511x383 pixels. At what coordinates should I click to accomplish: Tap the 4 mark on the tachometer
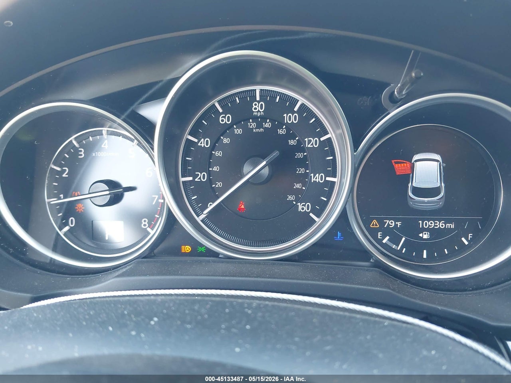(x=105, y=144)
